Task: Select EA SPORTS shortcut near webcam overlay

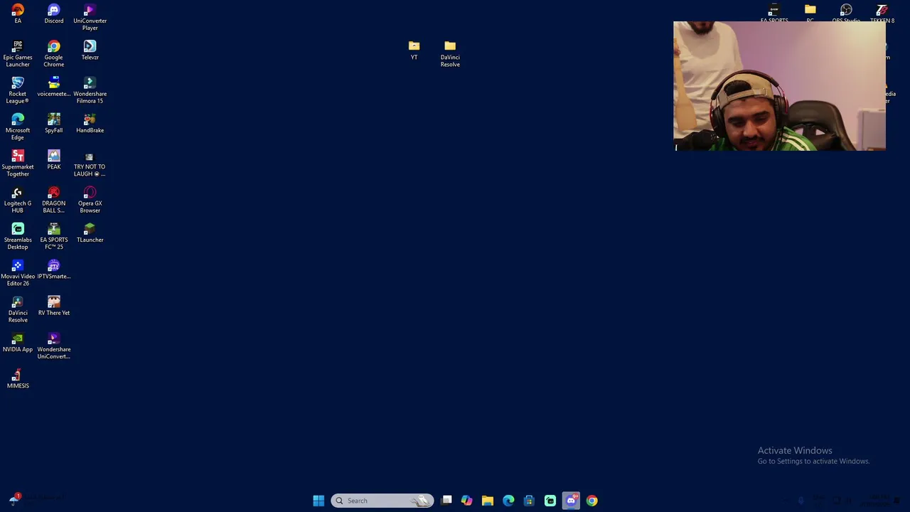Action: click(773, 13)
